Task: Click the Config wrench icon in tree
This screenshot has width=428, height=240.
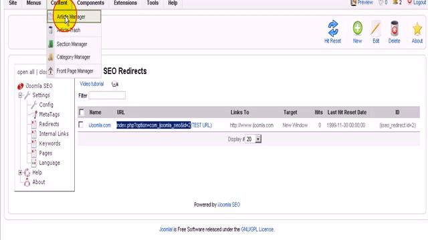Action: (34, 105)
